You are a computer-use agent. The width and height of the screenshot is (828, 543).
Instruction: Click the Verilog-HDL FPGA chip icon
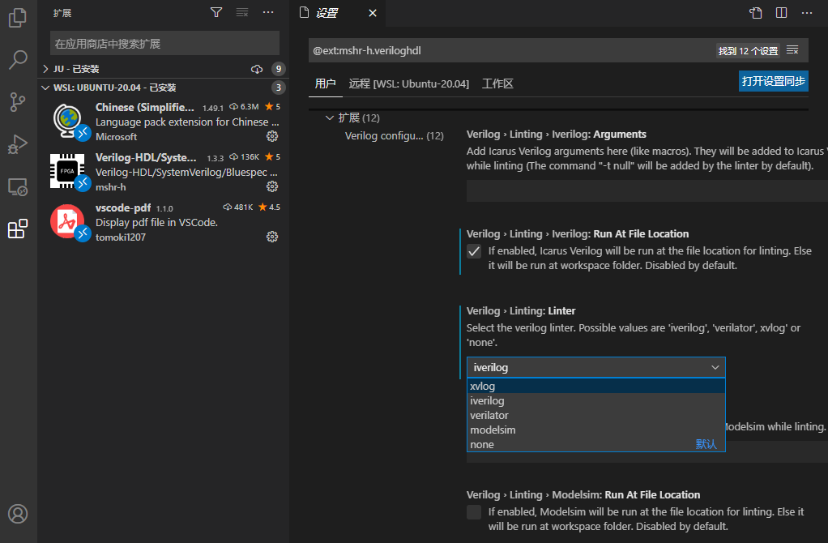(67, 171)
